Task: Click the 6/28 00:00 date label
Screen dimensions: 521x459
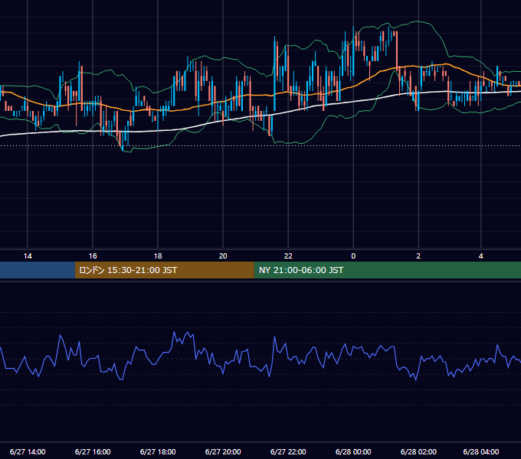Action: [353, 451]
